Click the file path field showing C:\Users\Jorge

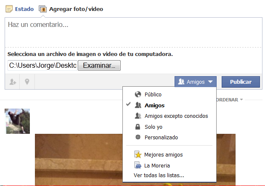point(42,65)
